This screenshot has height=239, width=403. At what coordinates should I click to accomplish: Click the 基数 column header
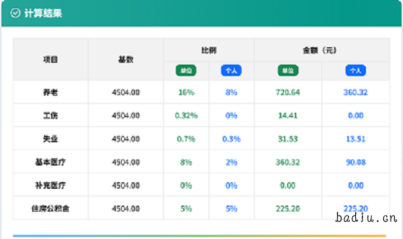(126, 59)
